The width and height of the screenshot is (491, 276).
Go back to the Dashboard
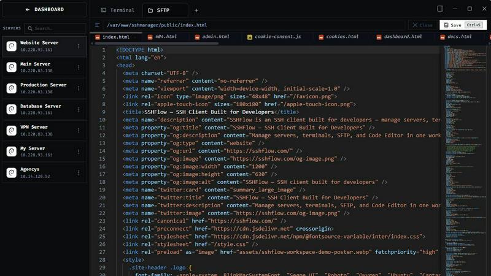(44, 10)
